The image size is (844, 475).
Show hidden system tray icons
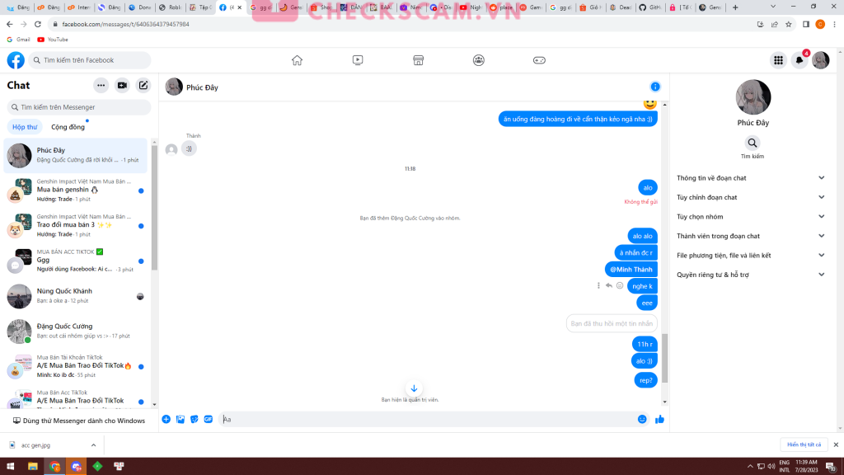[750, 467]
